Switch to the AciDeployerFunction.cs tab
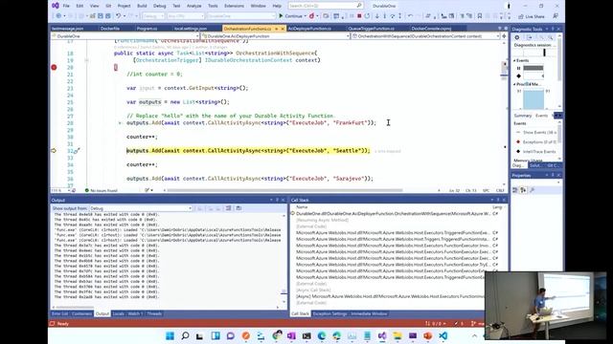 (309, 29)
